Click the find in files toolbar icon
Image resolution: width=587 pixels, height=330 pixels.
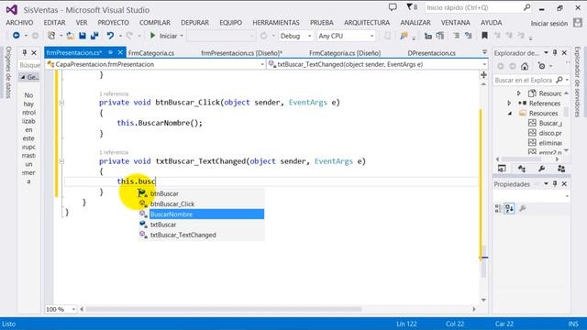pyautogui.click(x=404, y=36)
